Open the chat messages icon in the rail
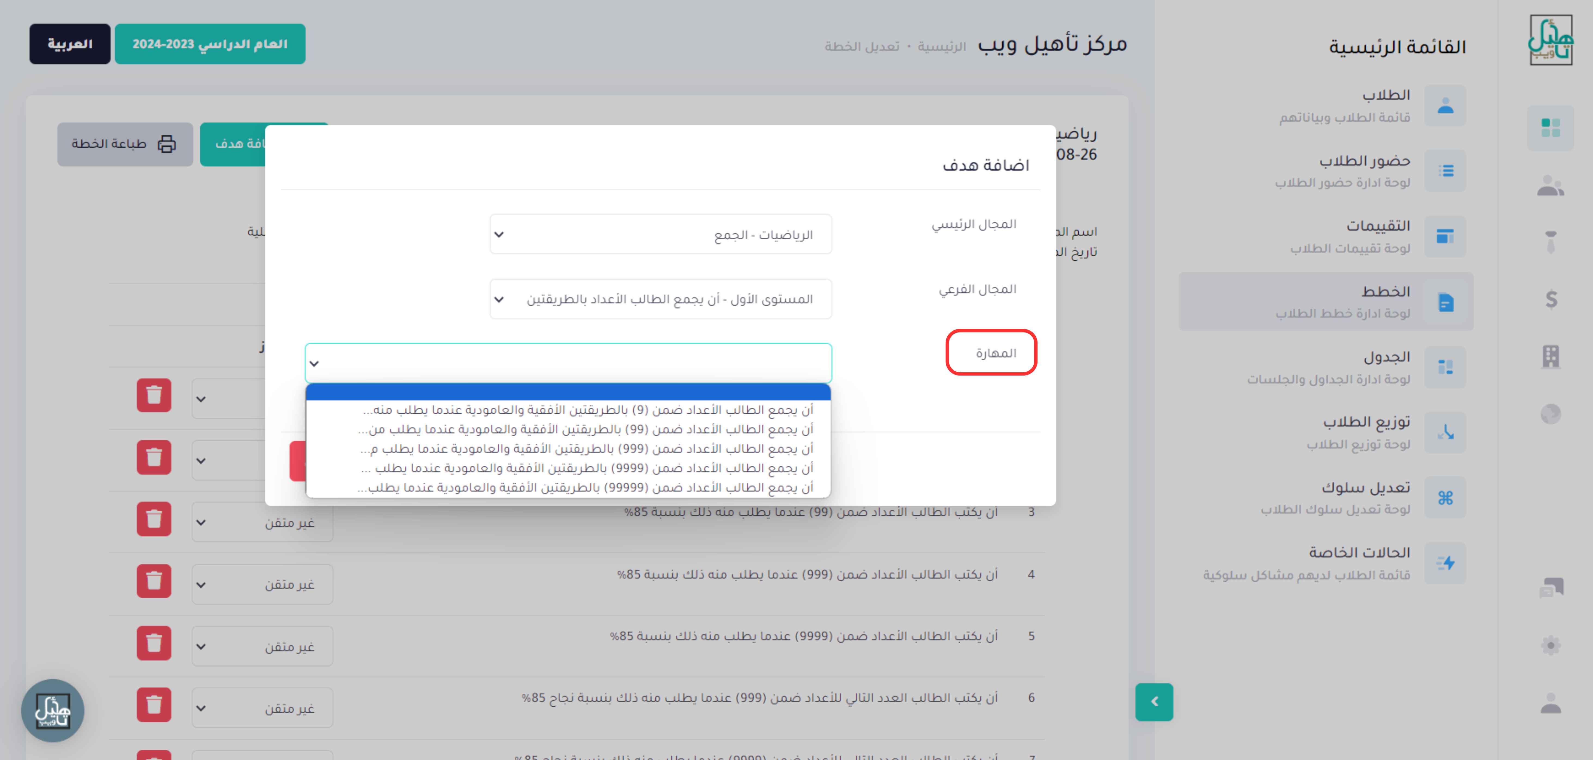The image size is (1593, 760). point(1551,587)
